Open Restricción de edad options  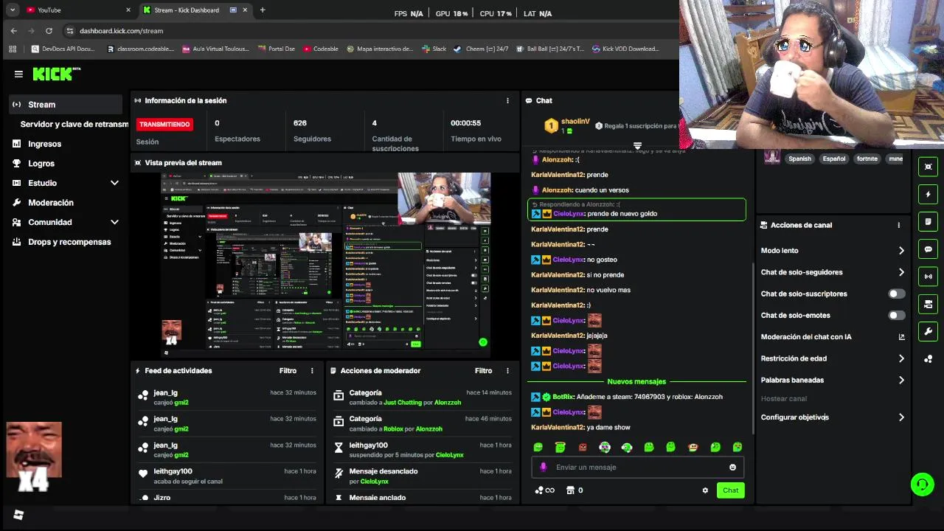coord(833,358)
